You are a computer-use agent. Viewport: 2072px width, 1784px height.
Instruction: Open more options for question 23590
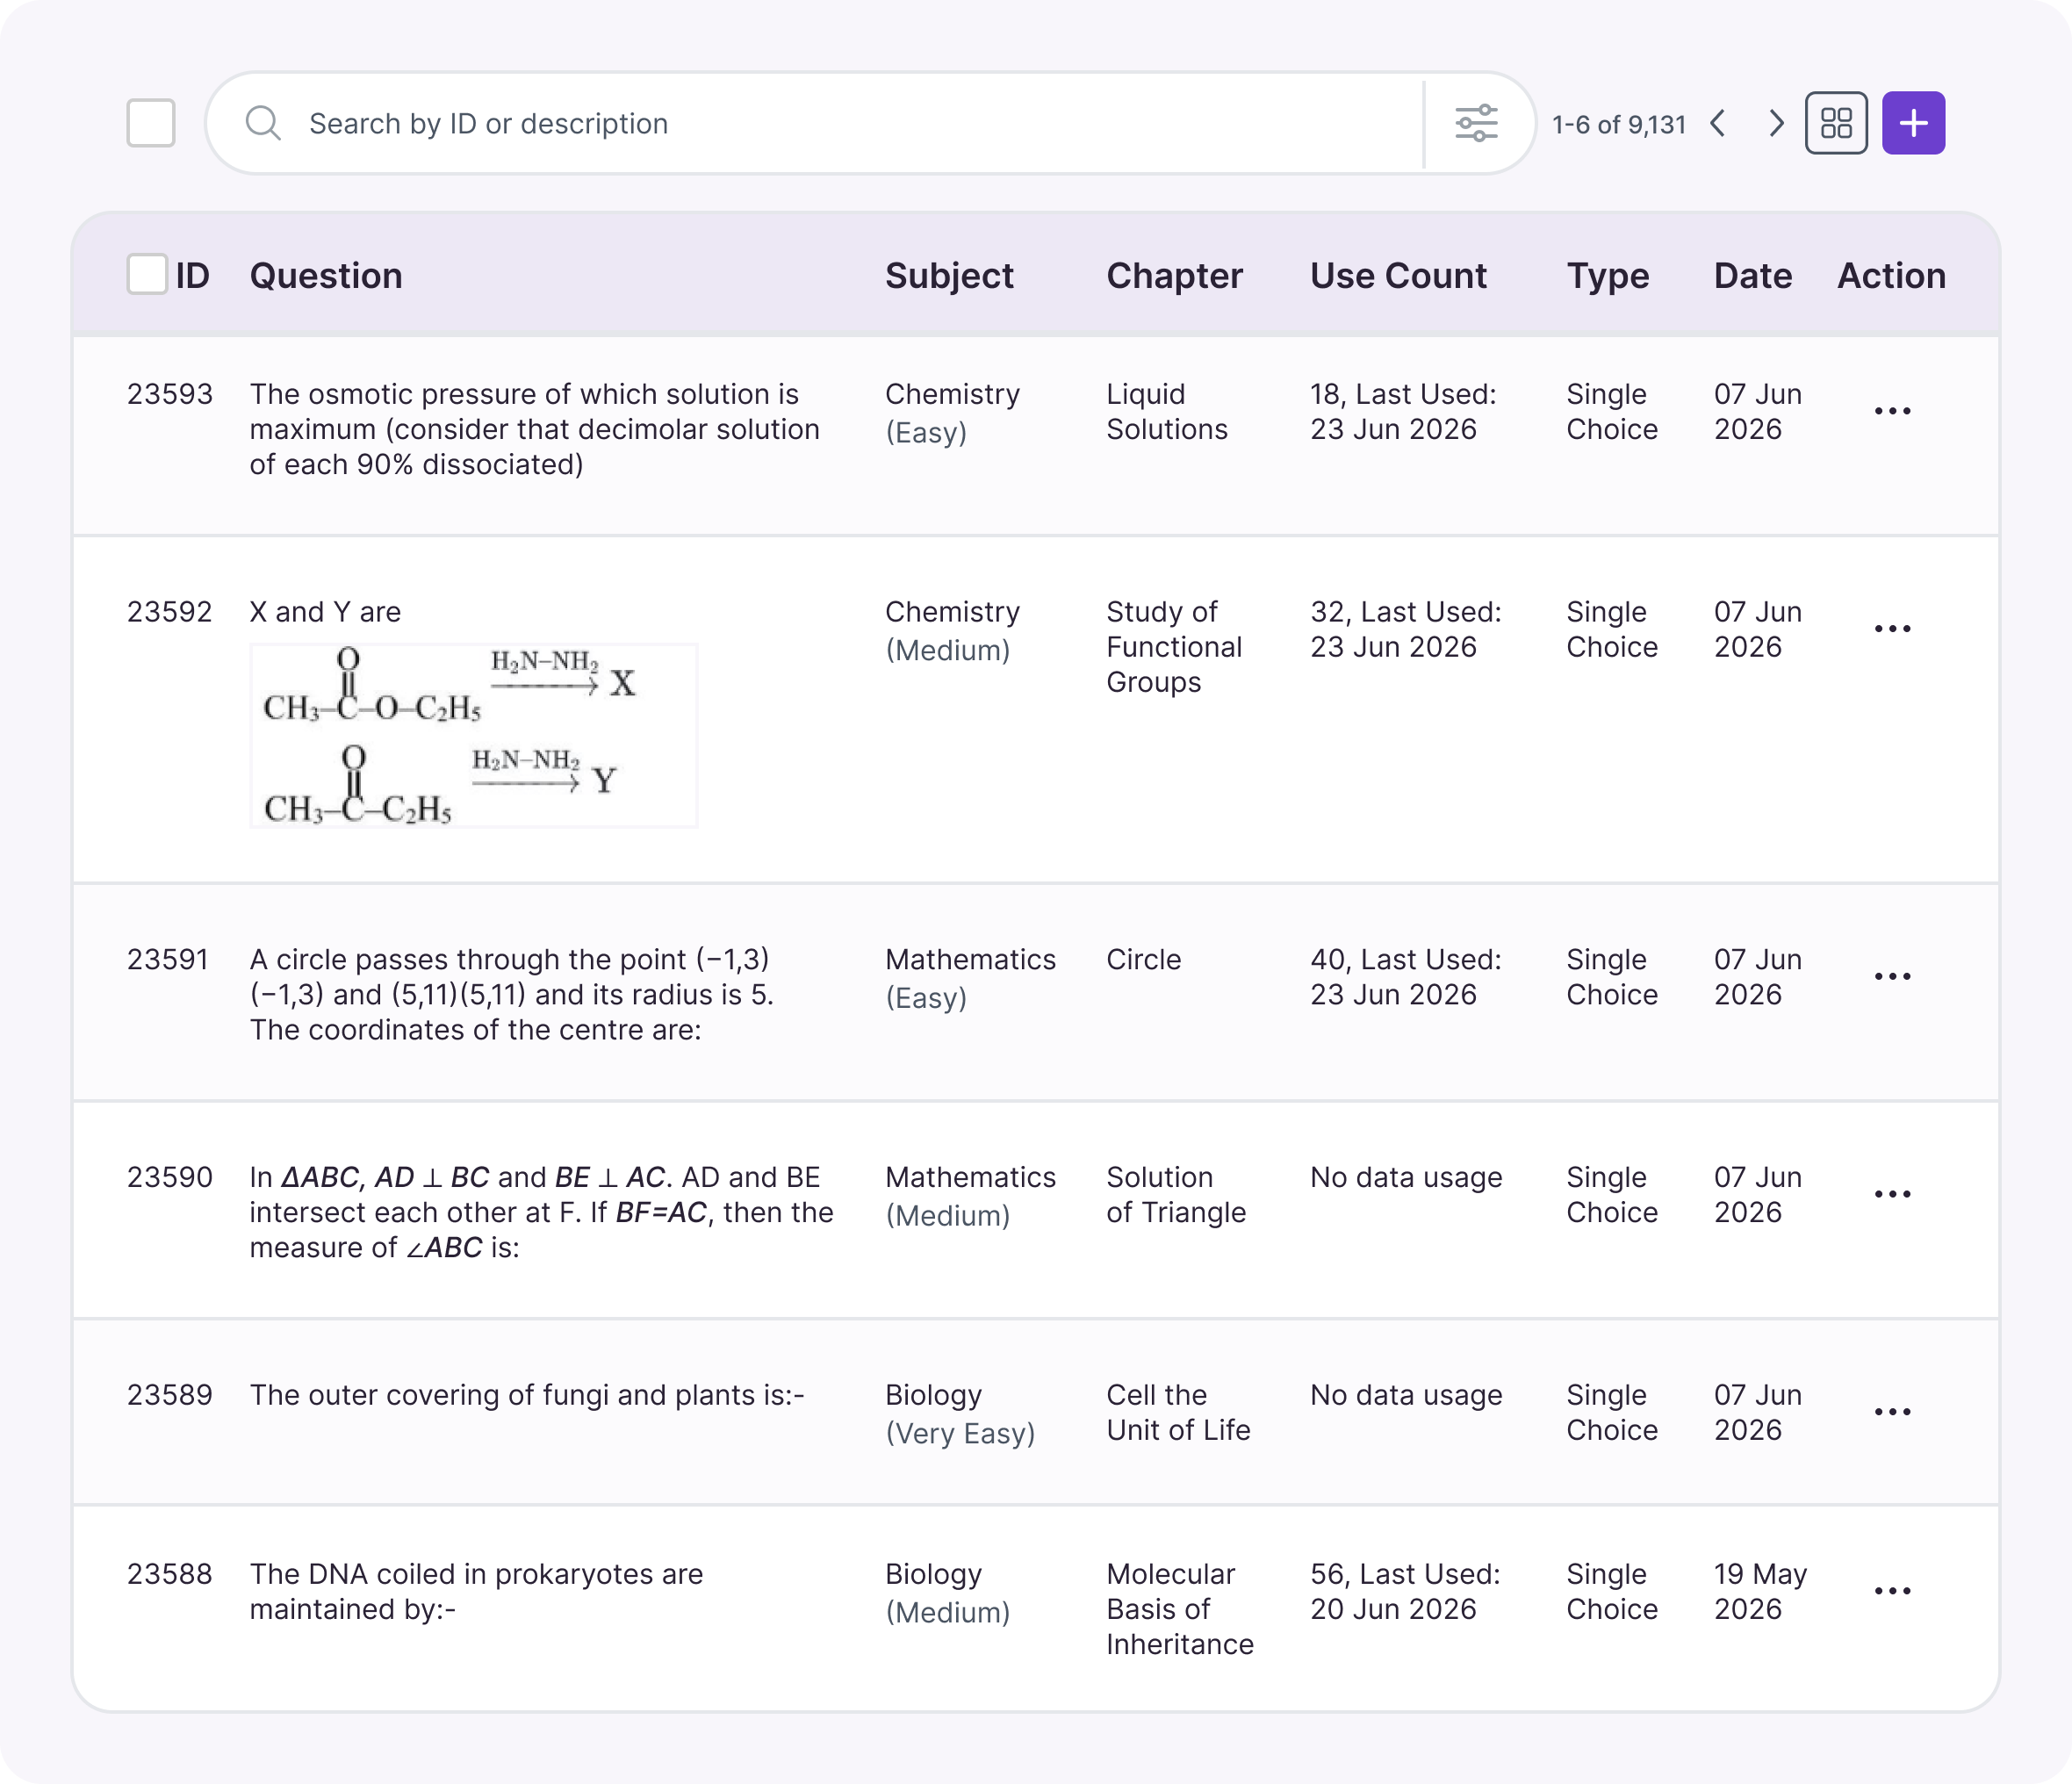tap(1892, 1194)
